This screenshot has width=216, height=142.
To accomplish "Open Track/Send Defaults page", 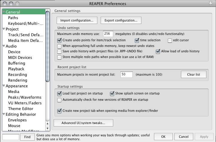I will pyautogui.click(x=26, y=35).
